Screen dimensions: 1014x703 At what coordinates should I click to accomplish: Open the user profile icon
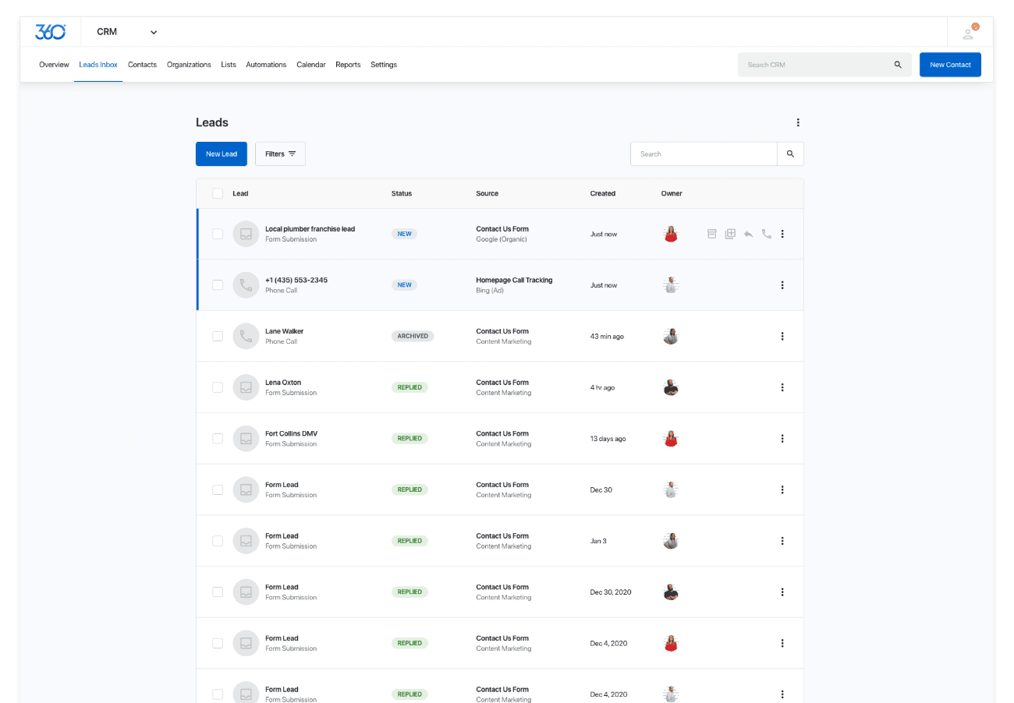970,33
